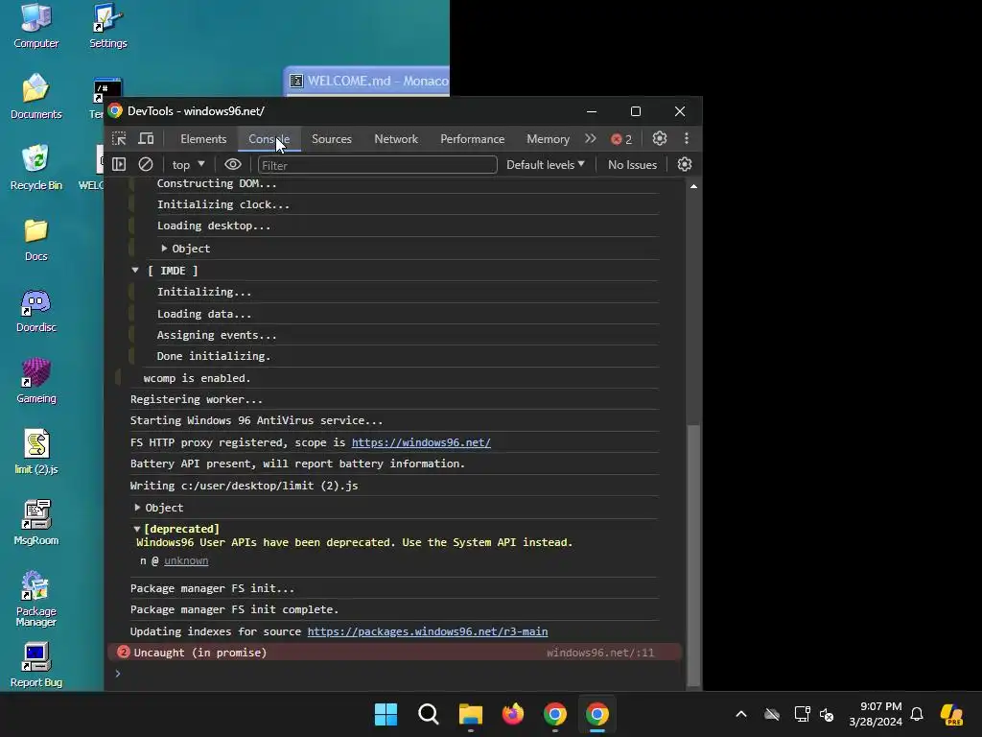Select the Recycle Bin desktop icon
The width and height of the screenshot is (982, 737).
(35, 168)
